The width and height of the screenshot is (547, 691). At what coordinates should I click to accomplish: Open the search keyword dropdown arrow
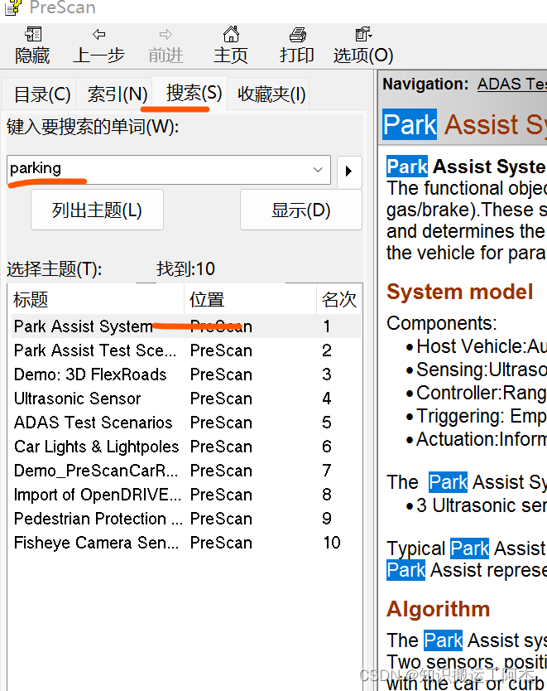point(318,170)
